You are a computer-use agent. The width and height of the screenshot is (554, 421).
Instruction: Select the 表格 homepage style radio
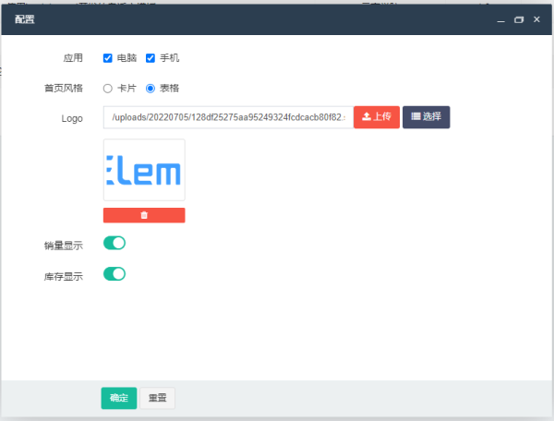[x=151, y=89]
